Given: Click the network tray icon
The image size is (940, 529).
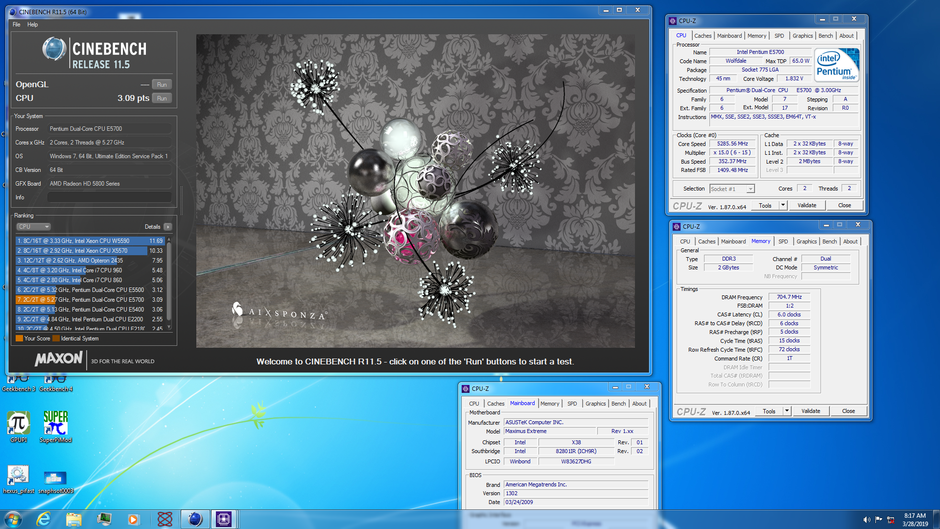Looking at the screenshot, I should tap(891, 520).
